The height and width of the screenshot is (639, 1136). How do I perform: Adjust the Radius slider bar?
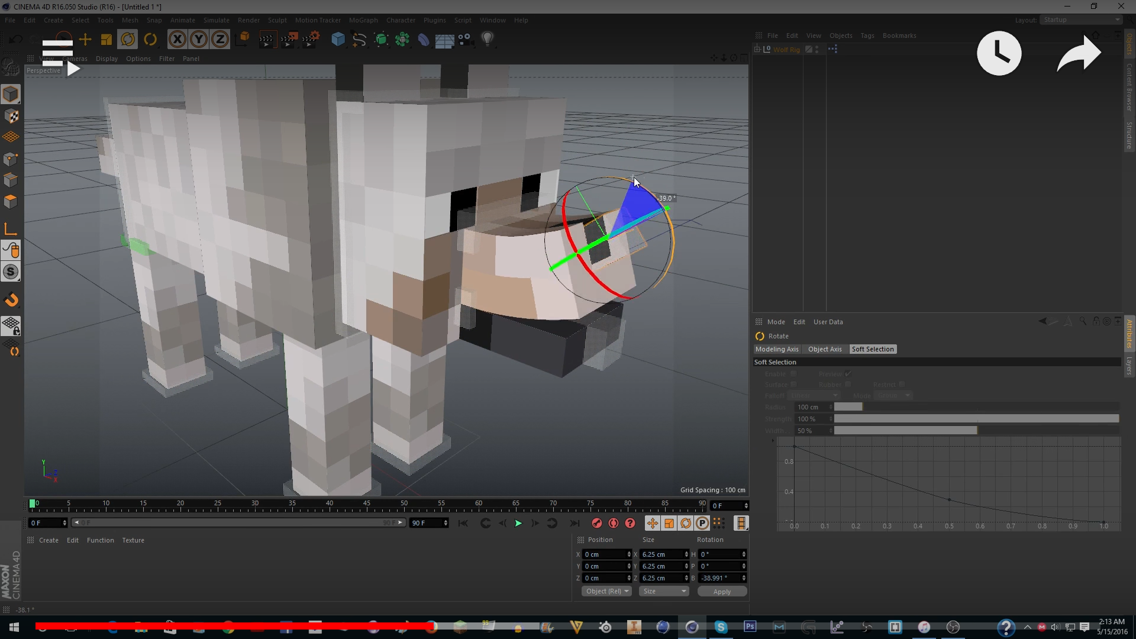[976, 407]
